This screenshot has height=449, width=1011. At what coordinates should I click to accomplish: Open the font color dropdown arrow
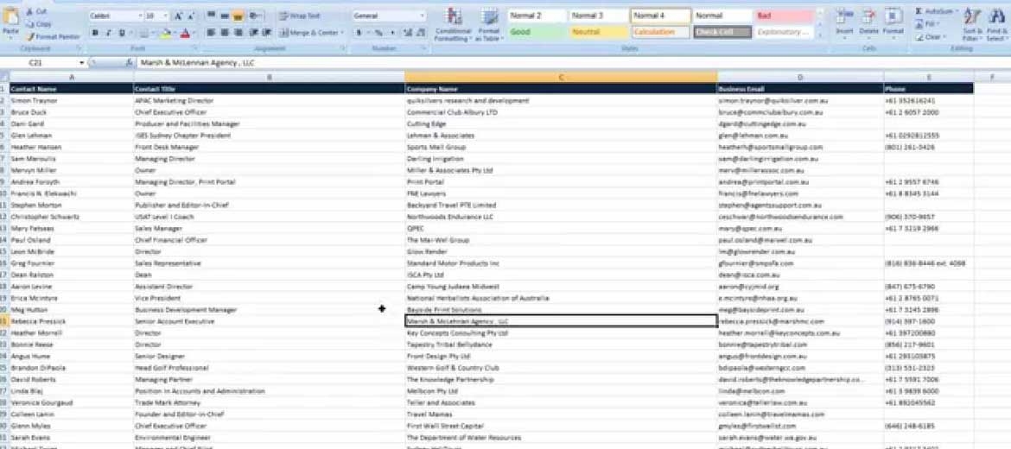pyautogui.click(x=194, y=33)
